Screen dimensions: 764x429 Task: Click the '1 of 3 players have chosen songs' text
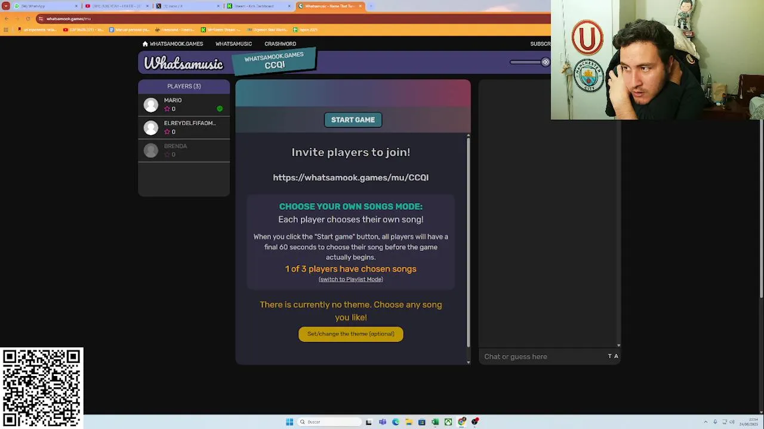(350, 269)
